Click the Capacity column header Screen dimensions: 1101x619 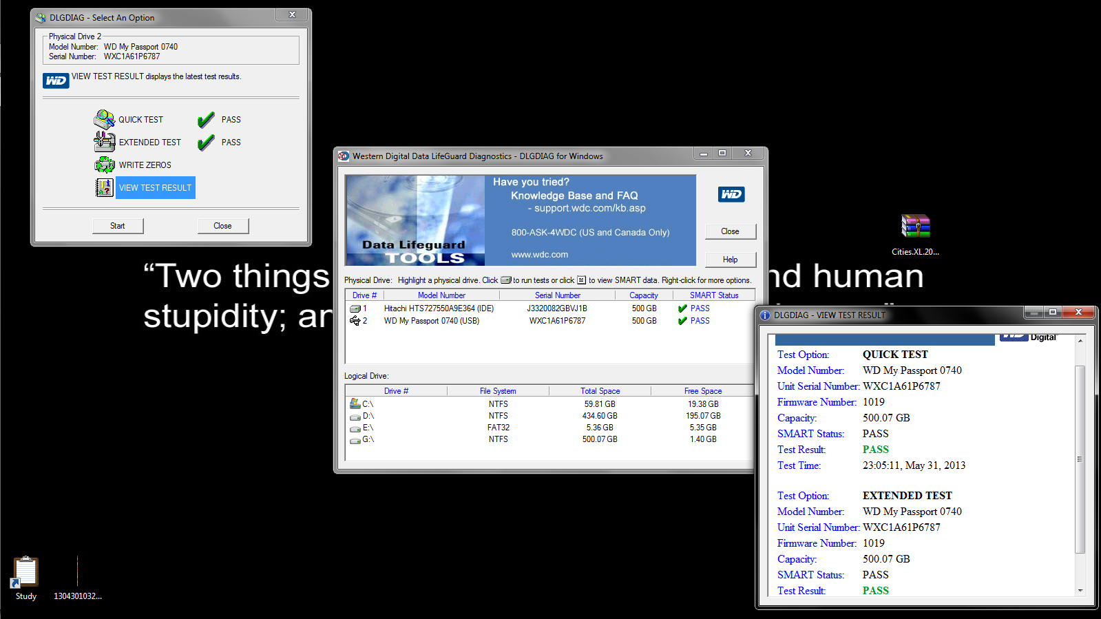[x=644, y=295]
